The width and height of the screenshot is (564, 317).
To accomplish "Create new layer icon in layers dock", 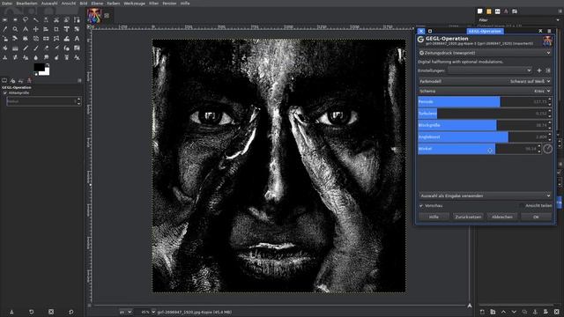I will (482, 312).
